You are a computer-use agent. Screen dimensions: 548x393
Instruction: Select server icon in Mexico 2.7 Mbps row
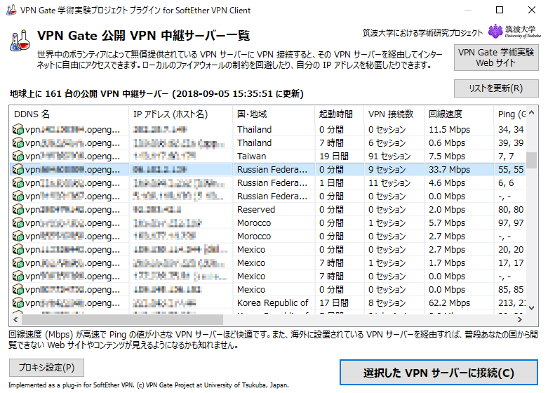click(18, 249)
